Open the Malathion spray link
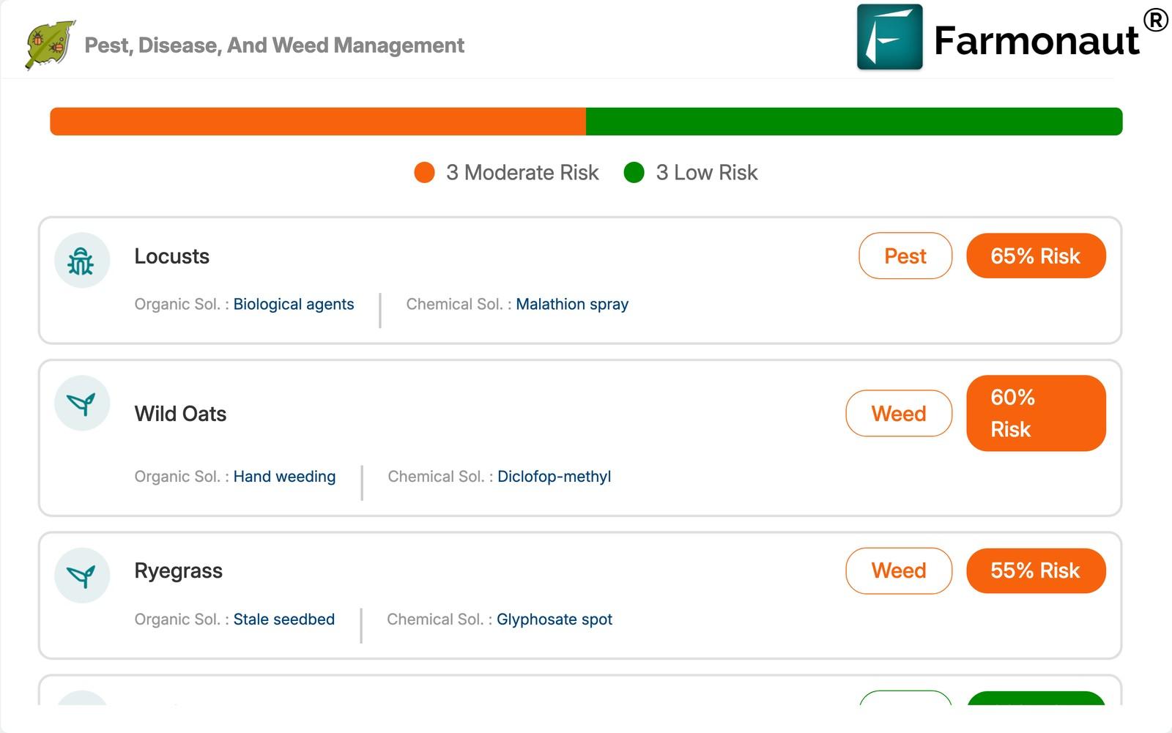The width and height of the screenshot is (1172, 733). tap(572, 305)
